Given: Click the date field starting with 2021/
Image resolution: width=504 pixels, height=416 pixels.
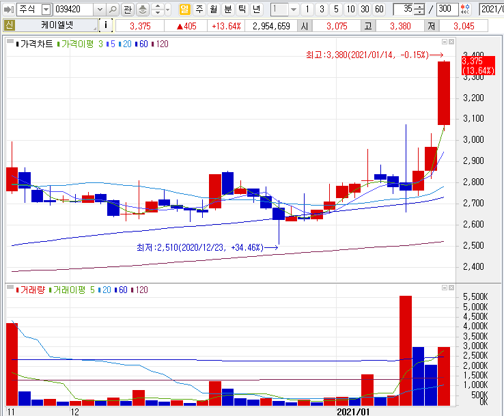Looking at the screenshot, I should click(x=491, y=10).
